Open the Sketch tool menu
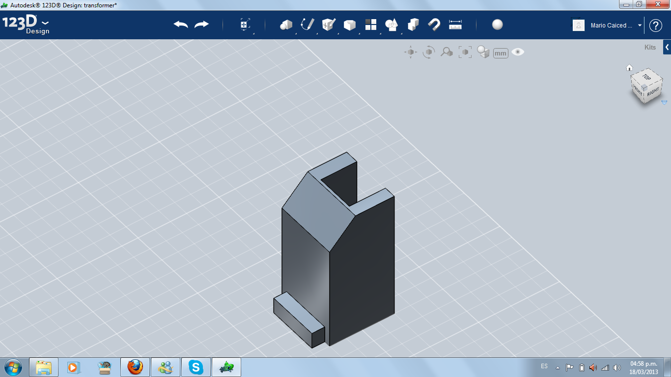Viewport: 671px width, 377px height. point(308,25)
